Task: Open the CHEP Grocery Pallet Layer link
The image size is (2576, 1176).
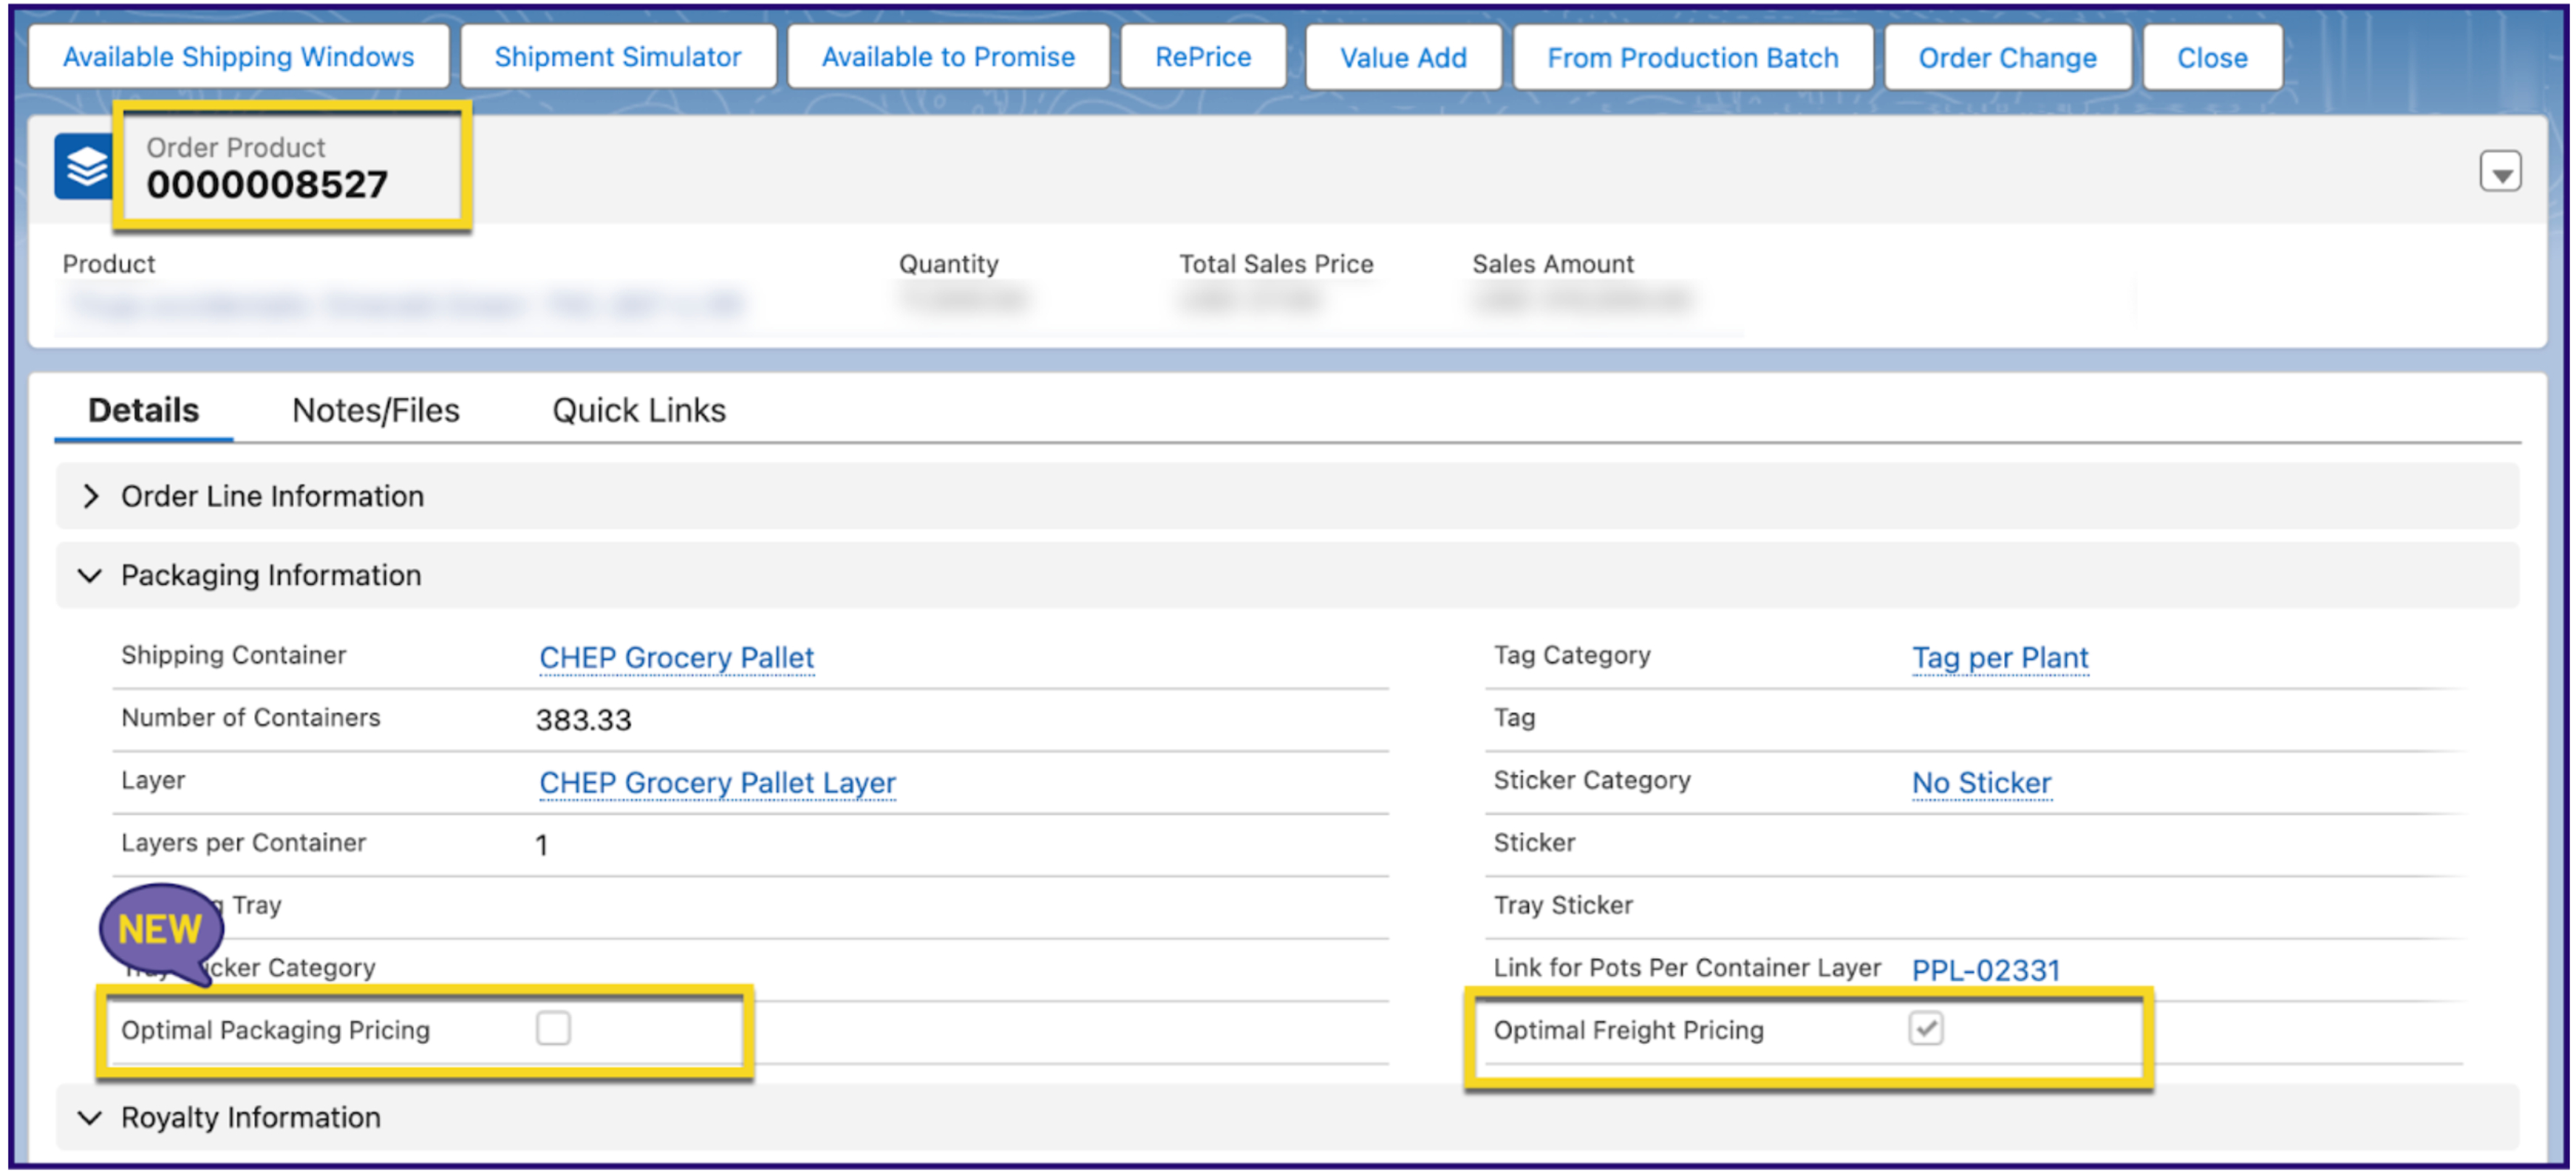Action: (717, 783)
